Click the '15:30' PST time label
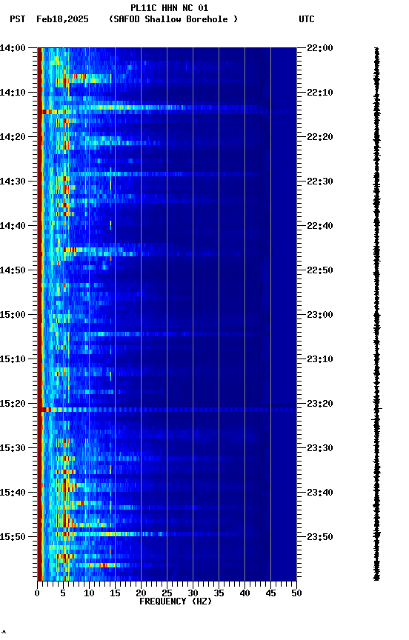Image resolution: width=409 pixels, height=640 pixels. pos(13,448)
